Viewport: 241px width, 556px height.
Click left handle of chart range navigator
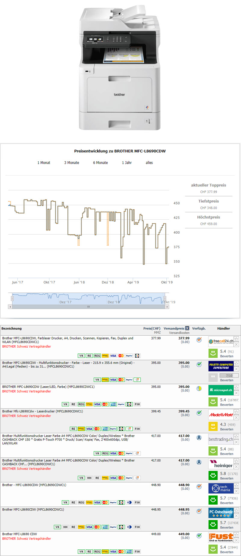[x=12, y=298]
